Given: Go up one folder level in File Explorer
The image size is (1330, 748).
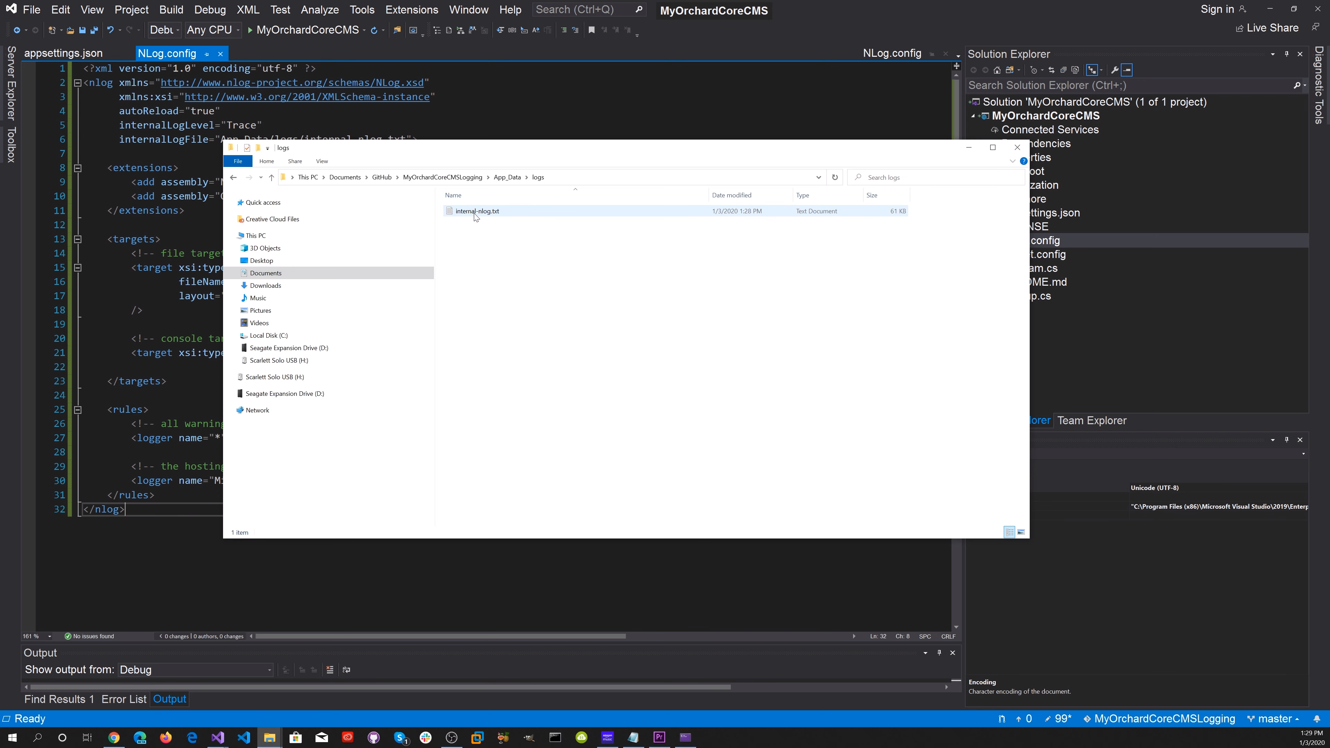Looking at the screenshot, I should [x=271, y=177].
